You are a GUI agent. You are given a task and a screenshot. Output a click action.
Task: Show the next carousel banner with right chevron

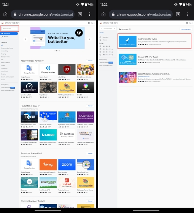click(89, 39)
